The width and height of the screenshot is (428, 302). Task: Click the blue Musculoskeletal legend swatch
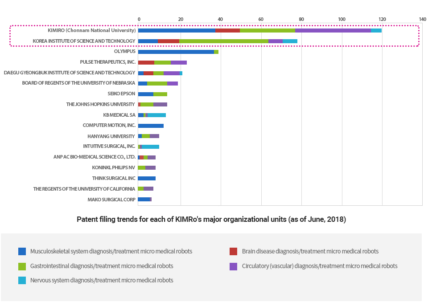[22, 251]
